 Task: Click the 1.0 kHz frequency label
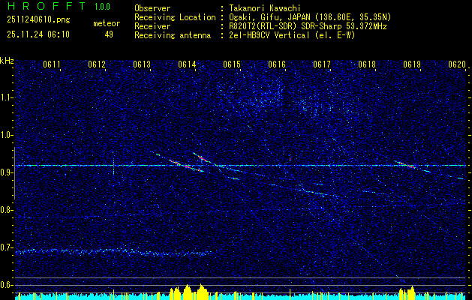coord(7,135)
